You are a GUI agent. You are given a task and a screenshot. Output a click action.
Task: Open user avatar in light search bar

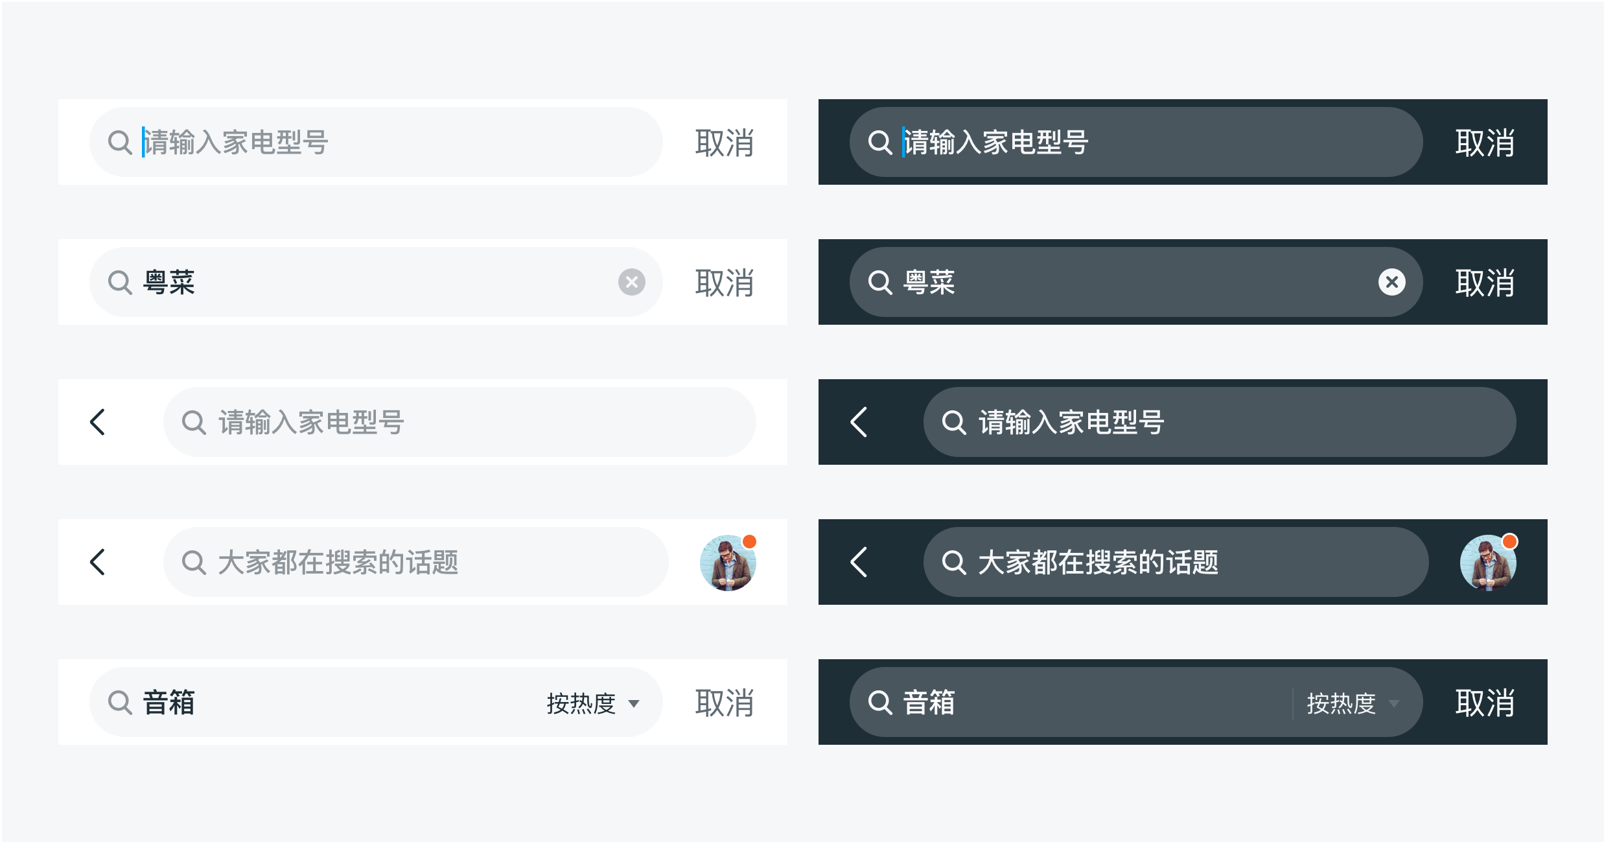click(x=728, y=562)
